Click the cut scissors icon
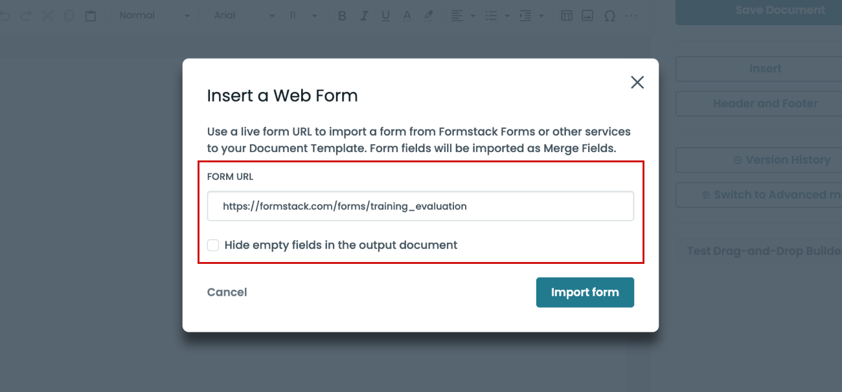Viewport: 842px width, 392px height. coord(47,16)
